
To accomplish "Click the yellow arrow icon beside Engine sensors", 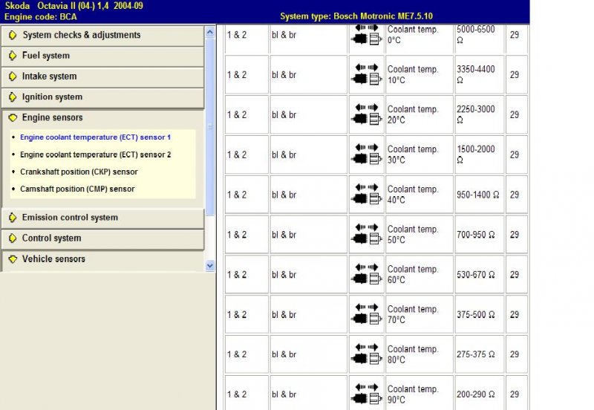I will (x=13, y=118).
